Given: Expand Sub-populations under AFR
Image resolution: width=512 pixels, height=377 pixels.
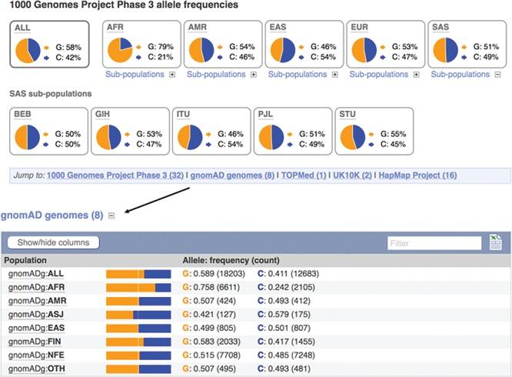Looking at the screenshot, I should (x=171, y=75).
